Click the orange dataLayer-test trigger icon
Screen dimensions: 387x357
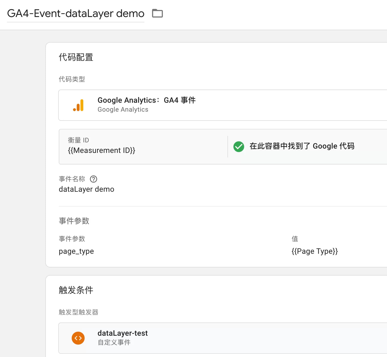click(x=78, y=338)
